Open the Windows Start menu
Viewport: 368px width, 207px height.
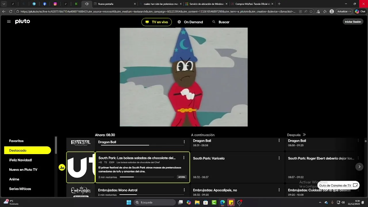click(129, 202)
